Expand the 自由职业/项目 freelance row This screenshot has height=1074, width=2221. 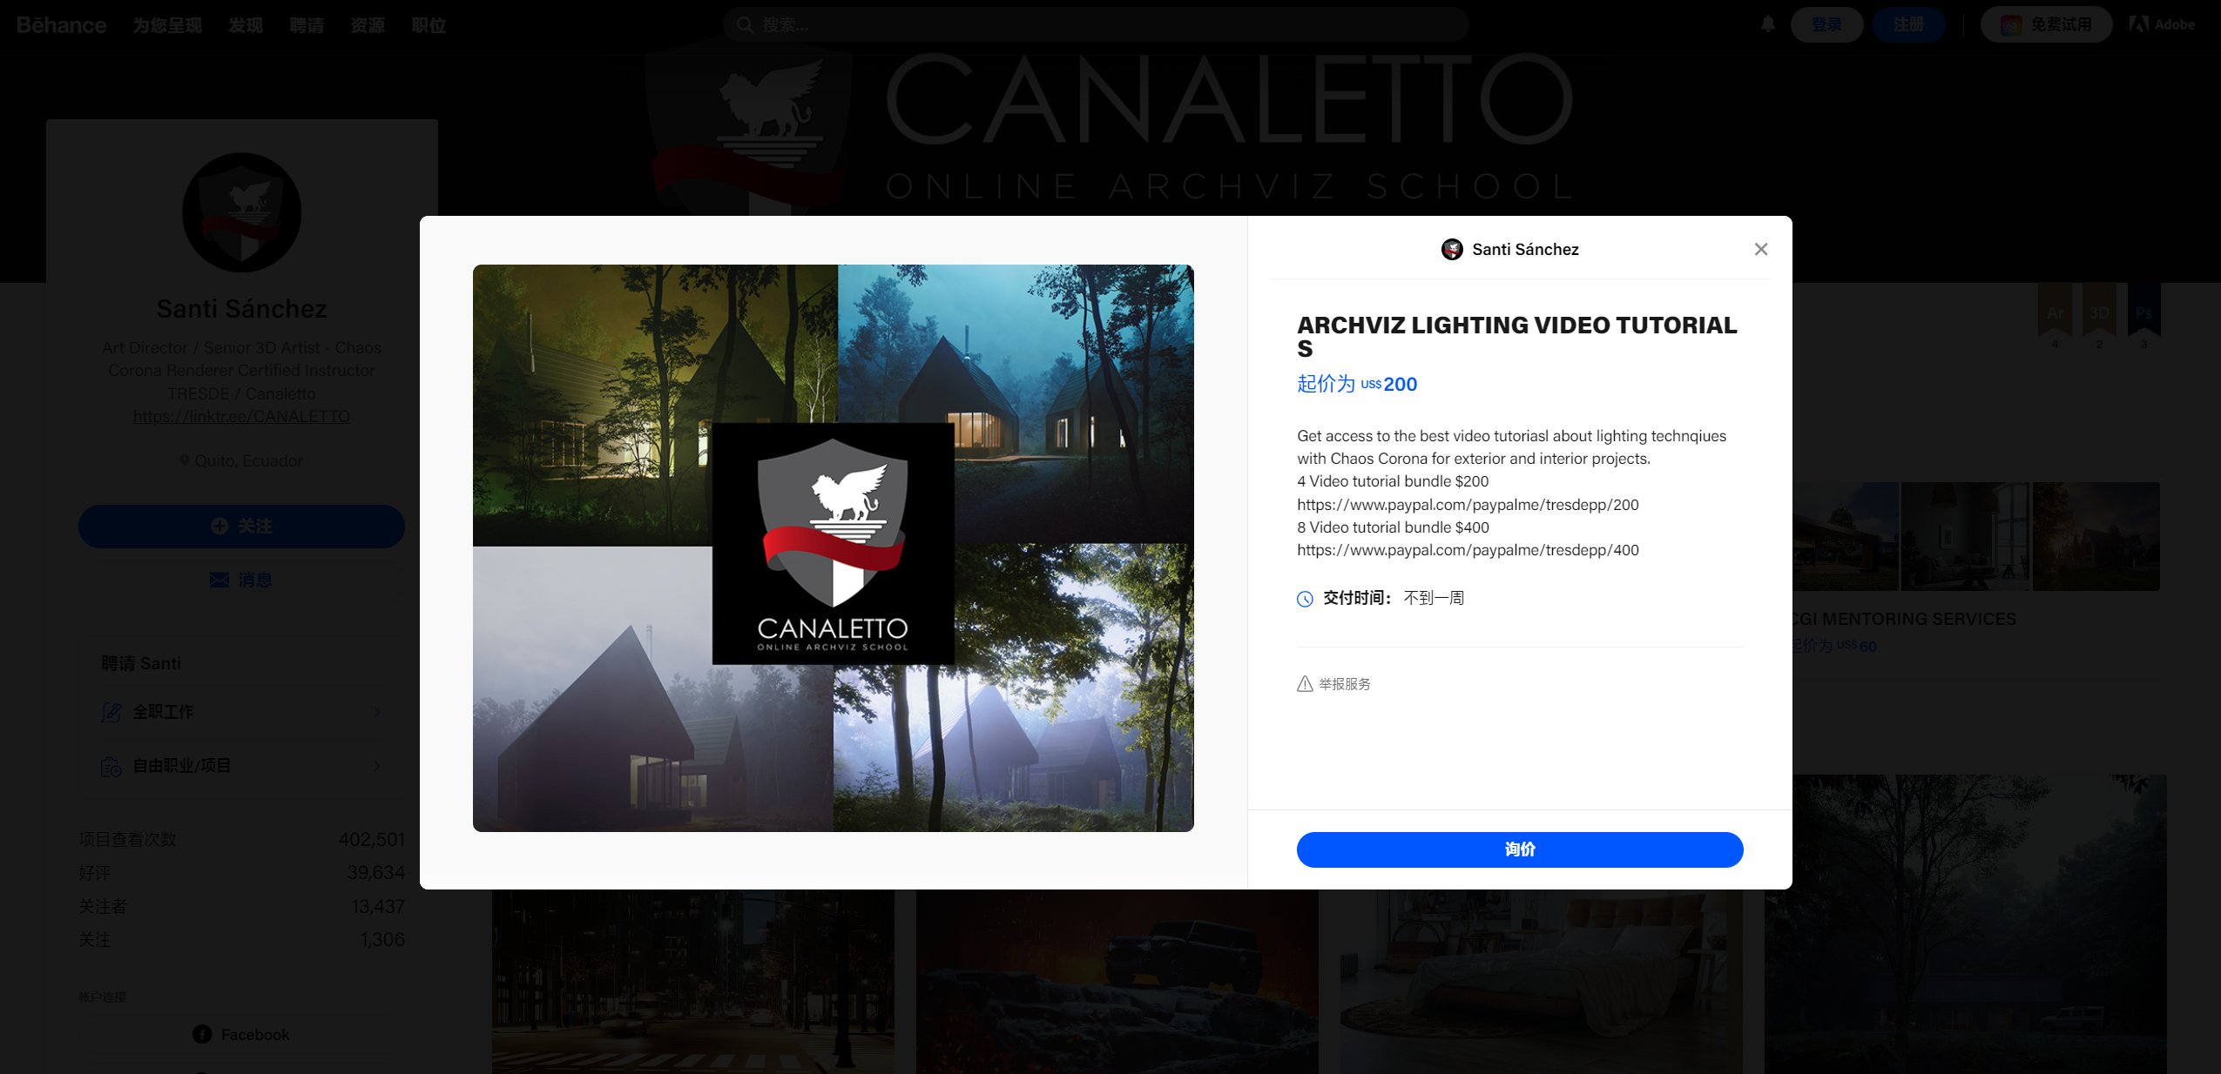241,766
